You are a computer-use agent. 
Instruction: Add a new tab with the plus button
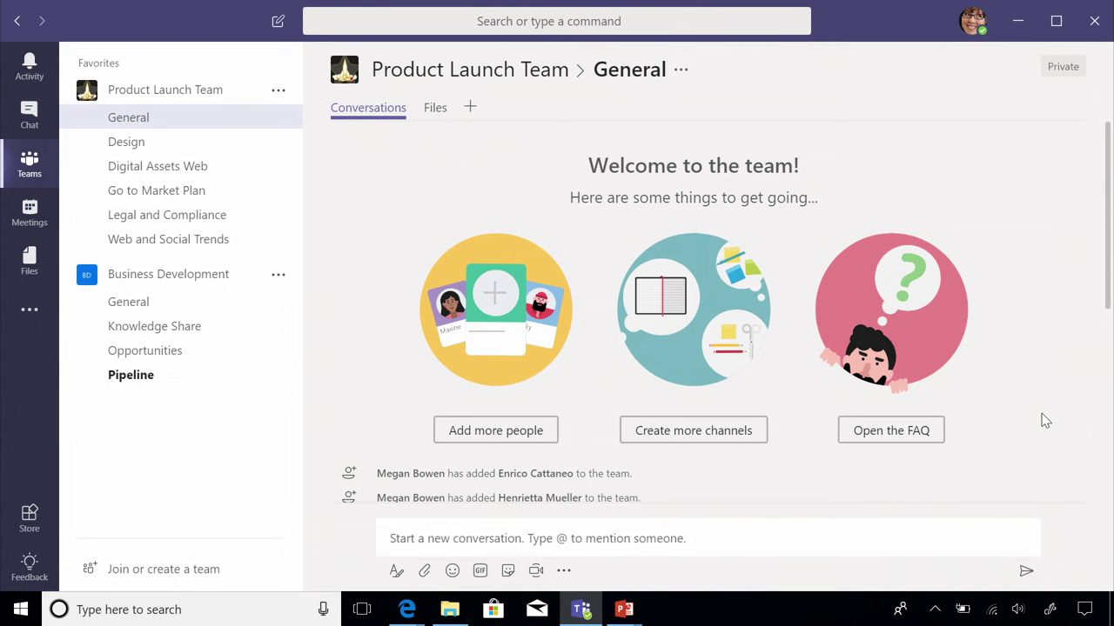tap(470, 107)
